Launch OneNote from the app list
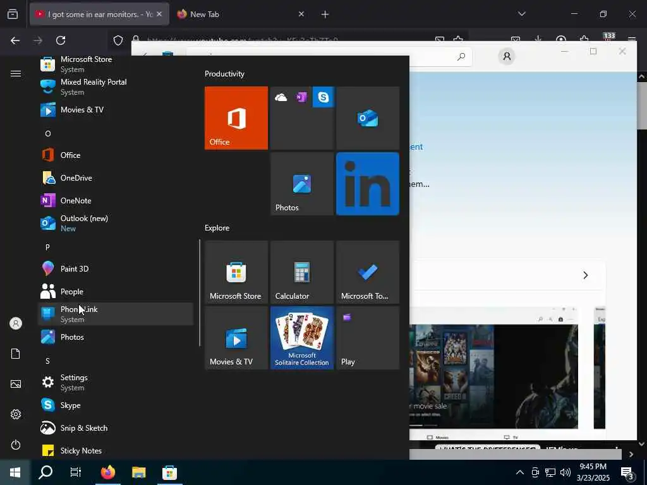 pyautogui.click(x=116, y=200)
